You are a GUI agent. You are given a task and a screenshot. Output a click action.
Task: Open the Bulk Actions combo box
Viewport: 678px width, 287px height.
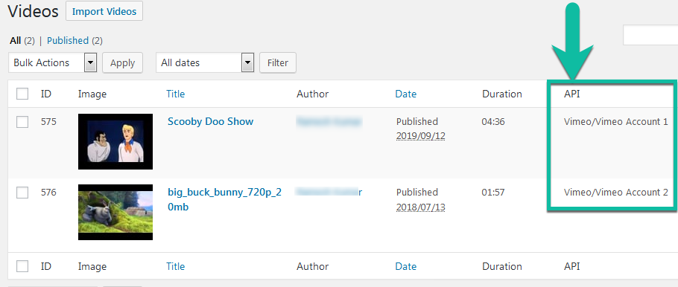tap(52, 62)
